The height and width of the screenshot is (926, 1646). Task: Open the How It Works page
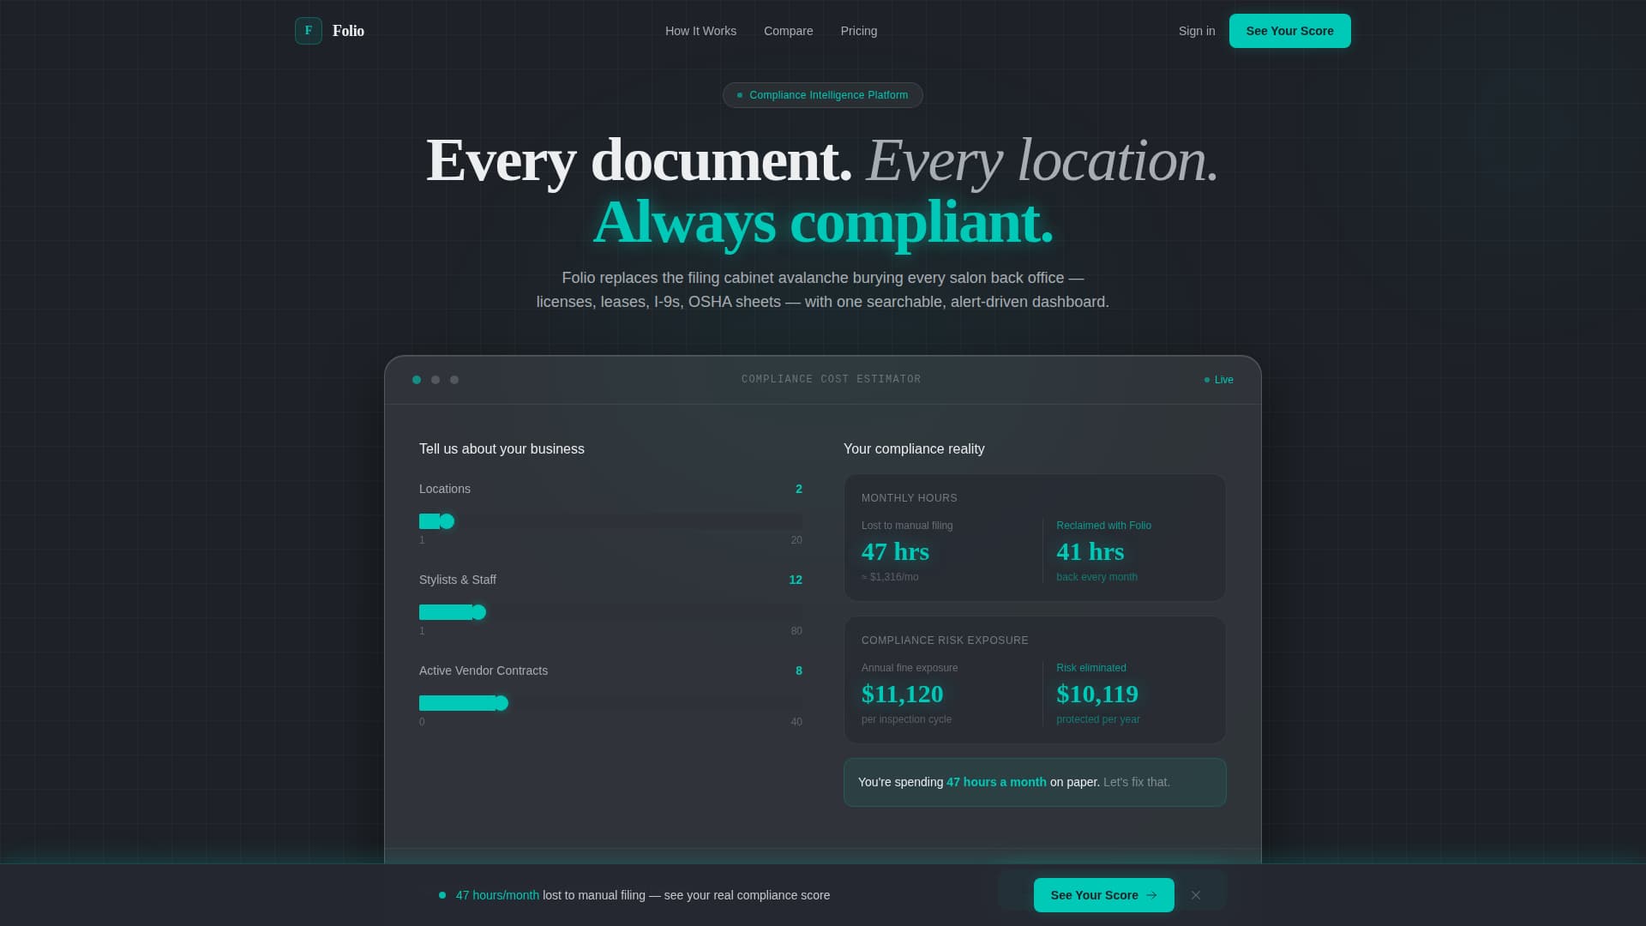pos(700,31)
